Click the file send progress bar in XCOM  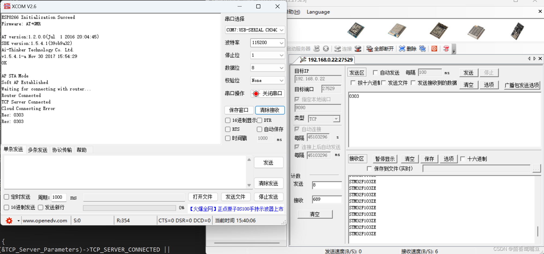pyautogui.click(x=129, y=208)
